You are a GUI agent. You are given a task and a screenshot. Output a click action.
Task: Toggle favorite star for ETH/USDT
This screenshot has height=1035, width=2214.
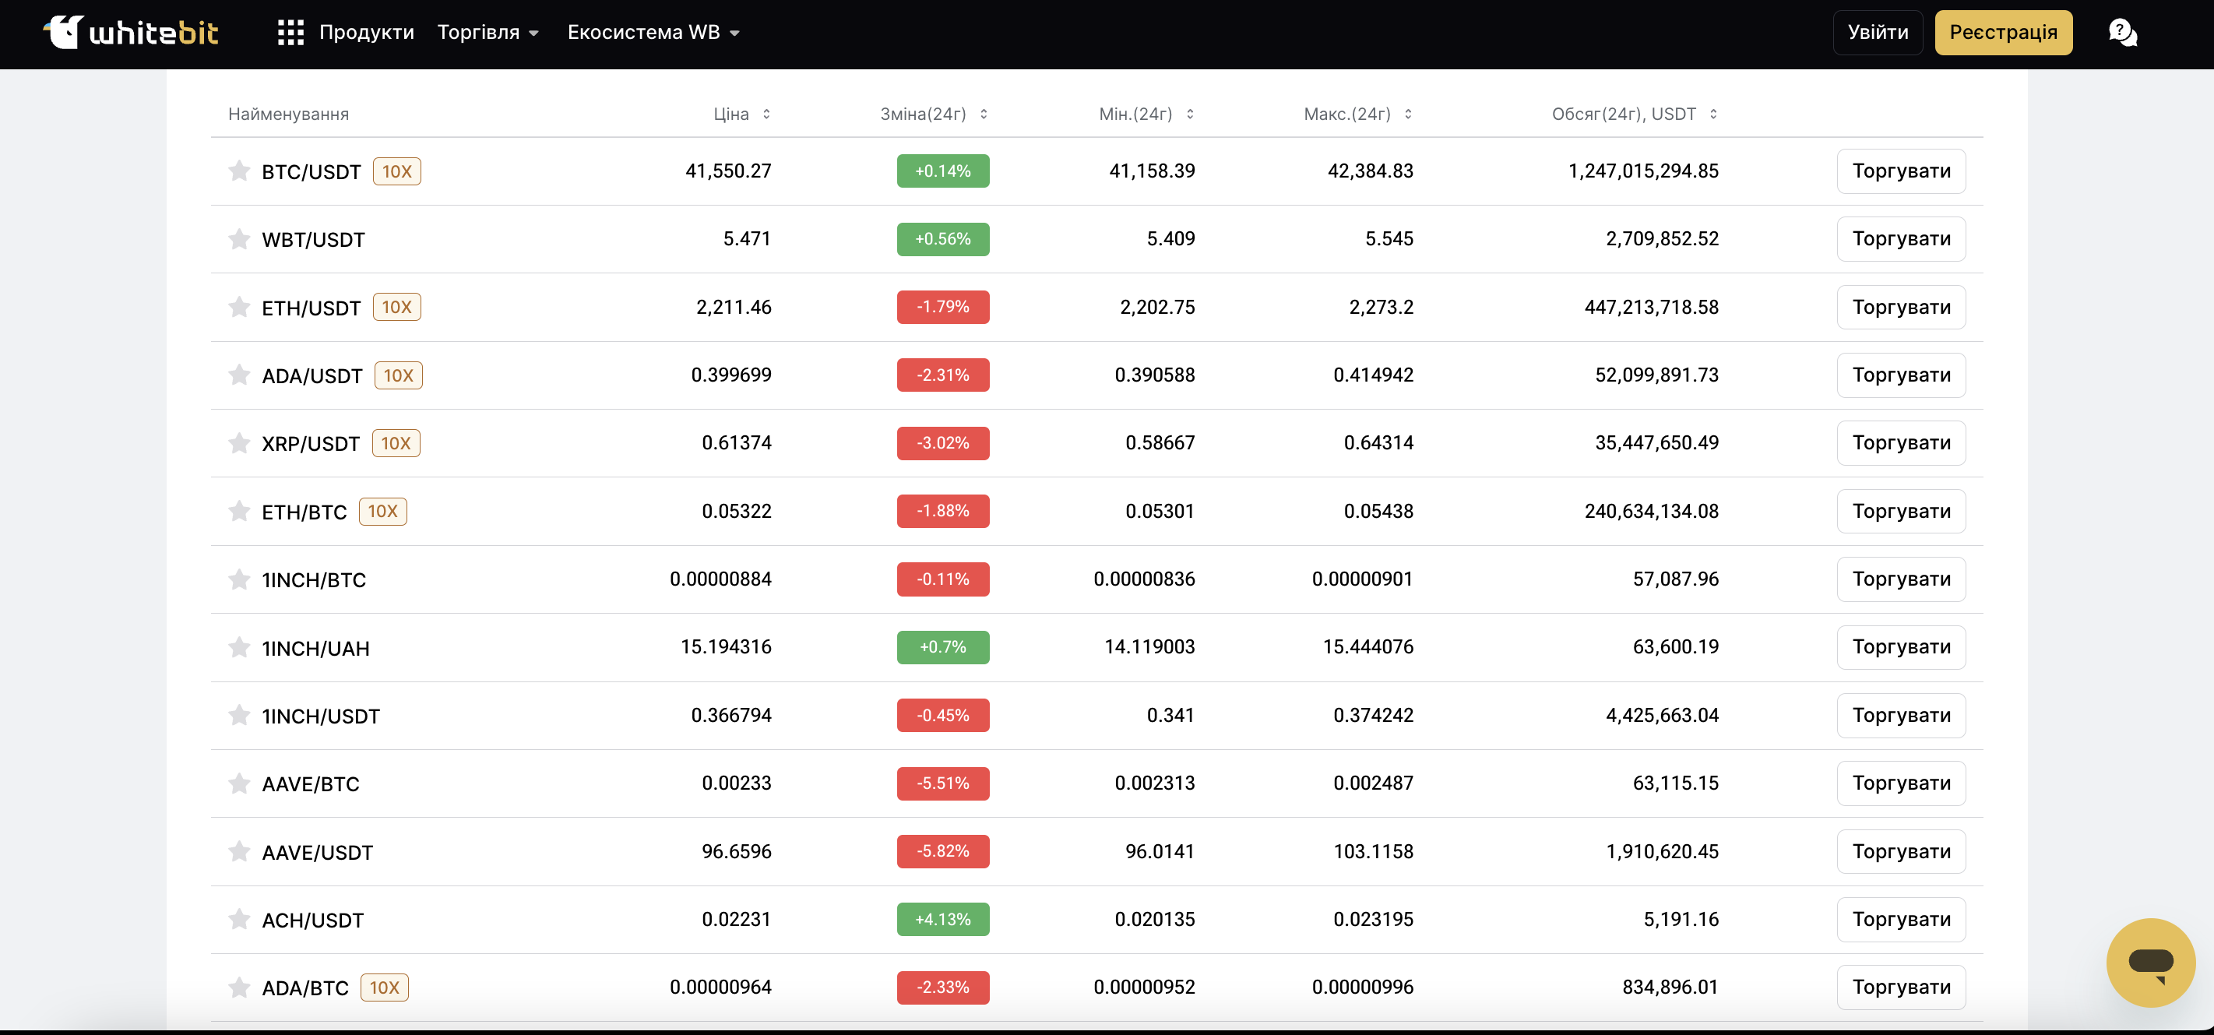[239, 307]
